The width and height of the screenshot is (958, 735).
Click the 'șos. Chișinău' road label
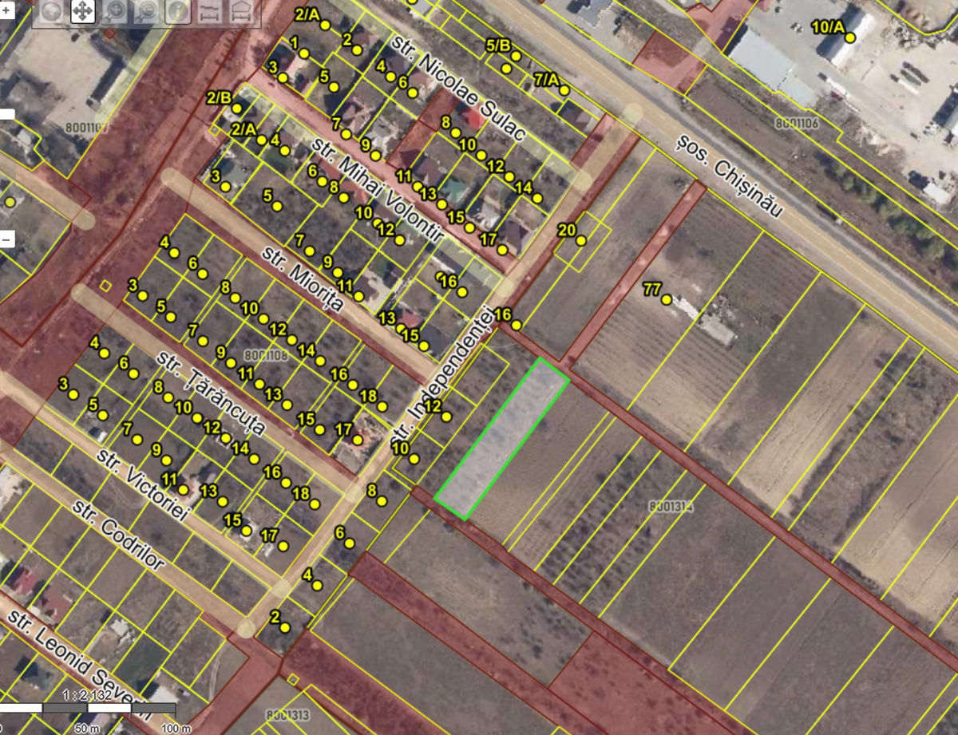731,176
